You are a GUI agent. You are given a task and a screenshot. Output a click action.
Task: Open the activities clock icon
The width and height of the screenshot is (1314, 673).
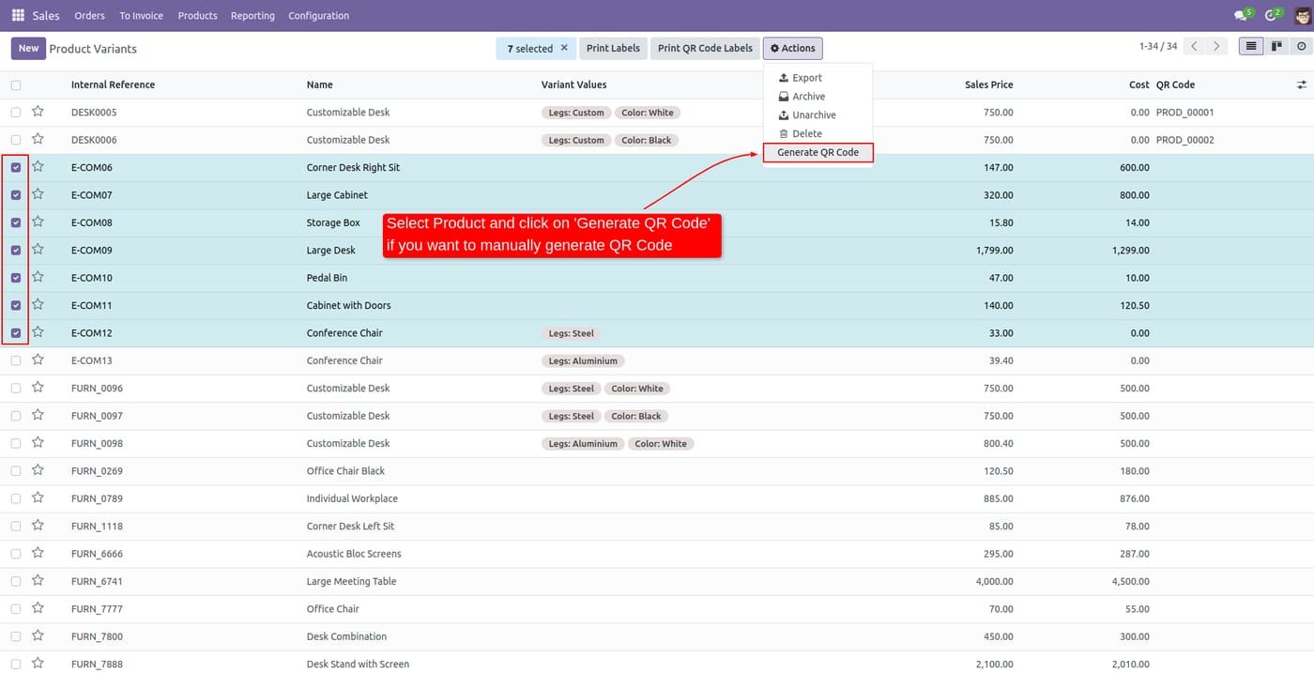pos(1273,15)
